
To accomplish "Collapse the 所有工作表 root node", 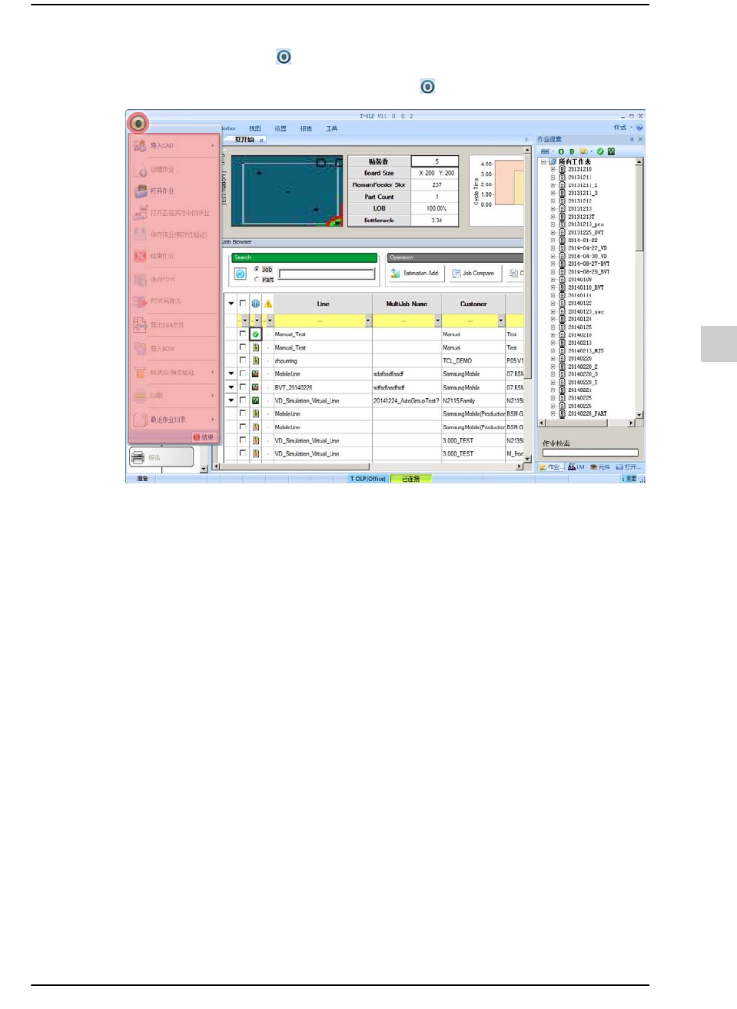I will (543, 161).
